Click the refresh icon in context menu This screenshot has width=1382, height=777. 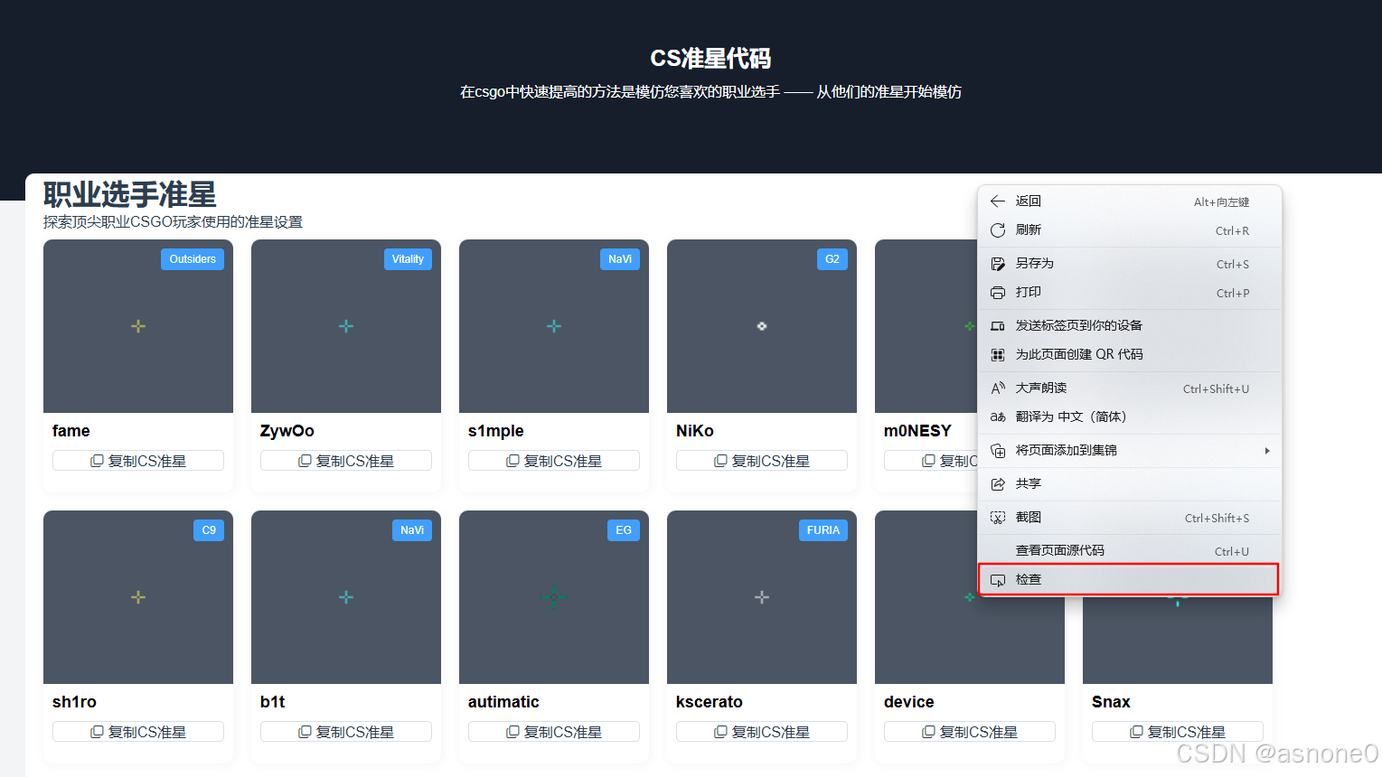coord(998,230)
